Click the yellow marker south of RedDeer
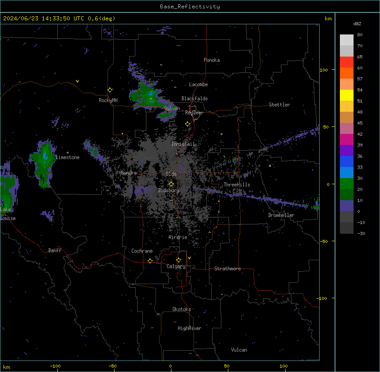Screen dimensions: 380x372 pos(187,124)
